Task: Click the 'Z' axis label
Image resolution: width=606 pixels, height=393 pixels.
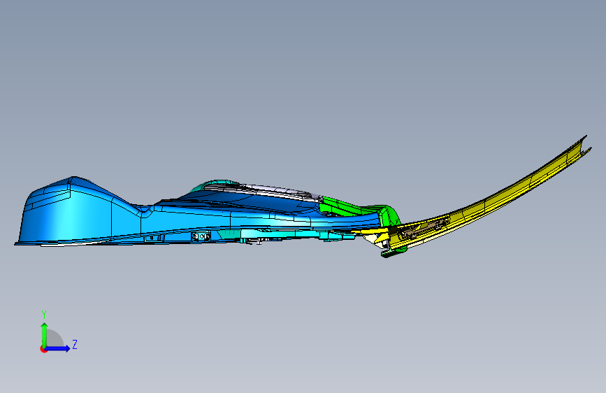Action: pos(75,344)
